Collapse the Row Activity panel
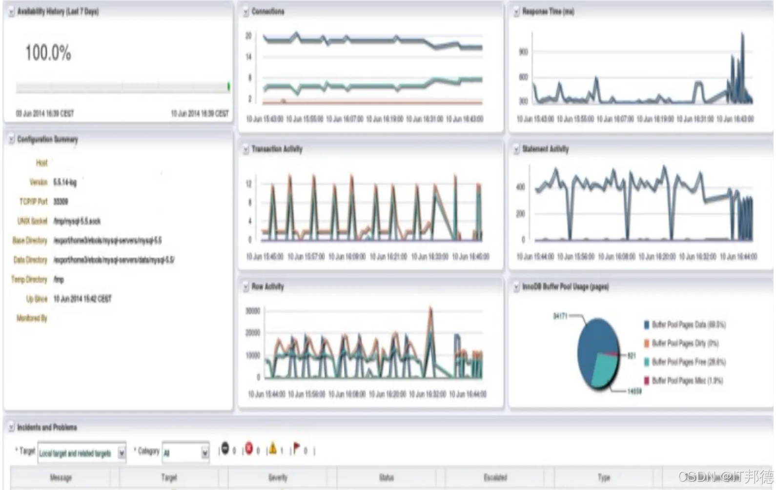Viewport: 776px width, 490px height. coord(246,287)
